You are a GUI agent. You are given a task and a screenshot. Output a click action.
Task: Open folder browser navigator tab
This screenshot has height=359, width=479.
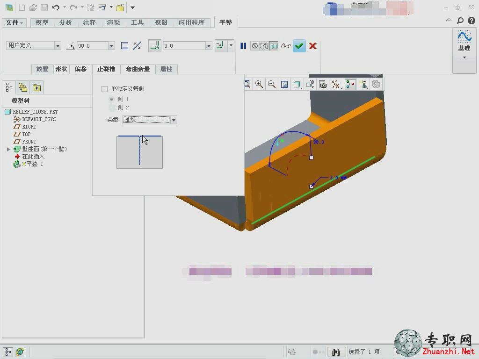pos(23,87)
